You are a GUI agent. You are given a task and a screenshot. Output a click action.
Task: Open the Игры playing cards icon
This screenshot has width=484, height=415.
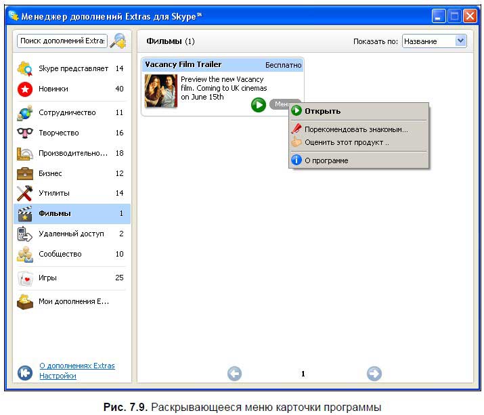click(x=25, y=278)
